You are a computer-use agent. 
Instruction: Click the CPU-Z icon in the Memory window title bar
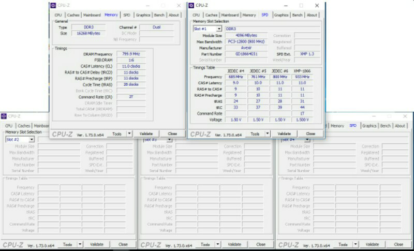(53, 5)
